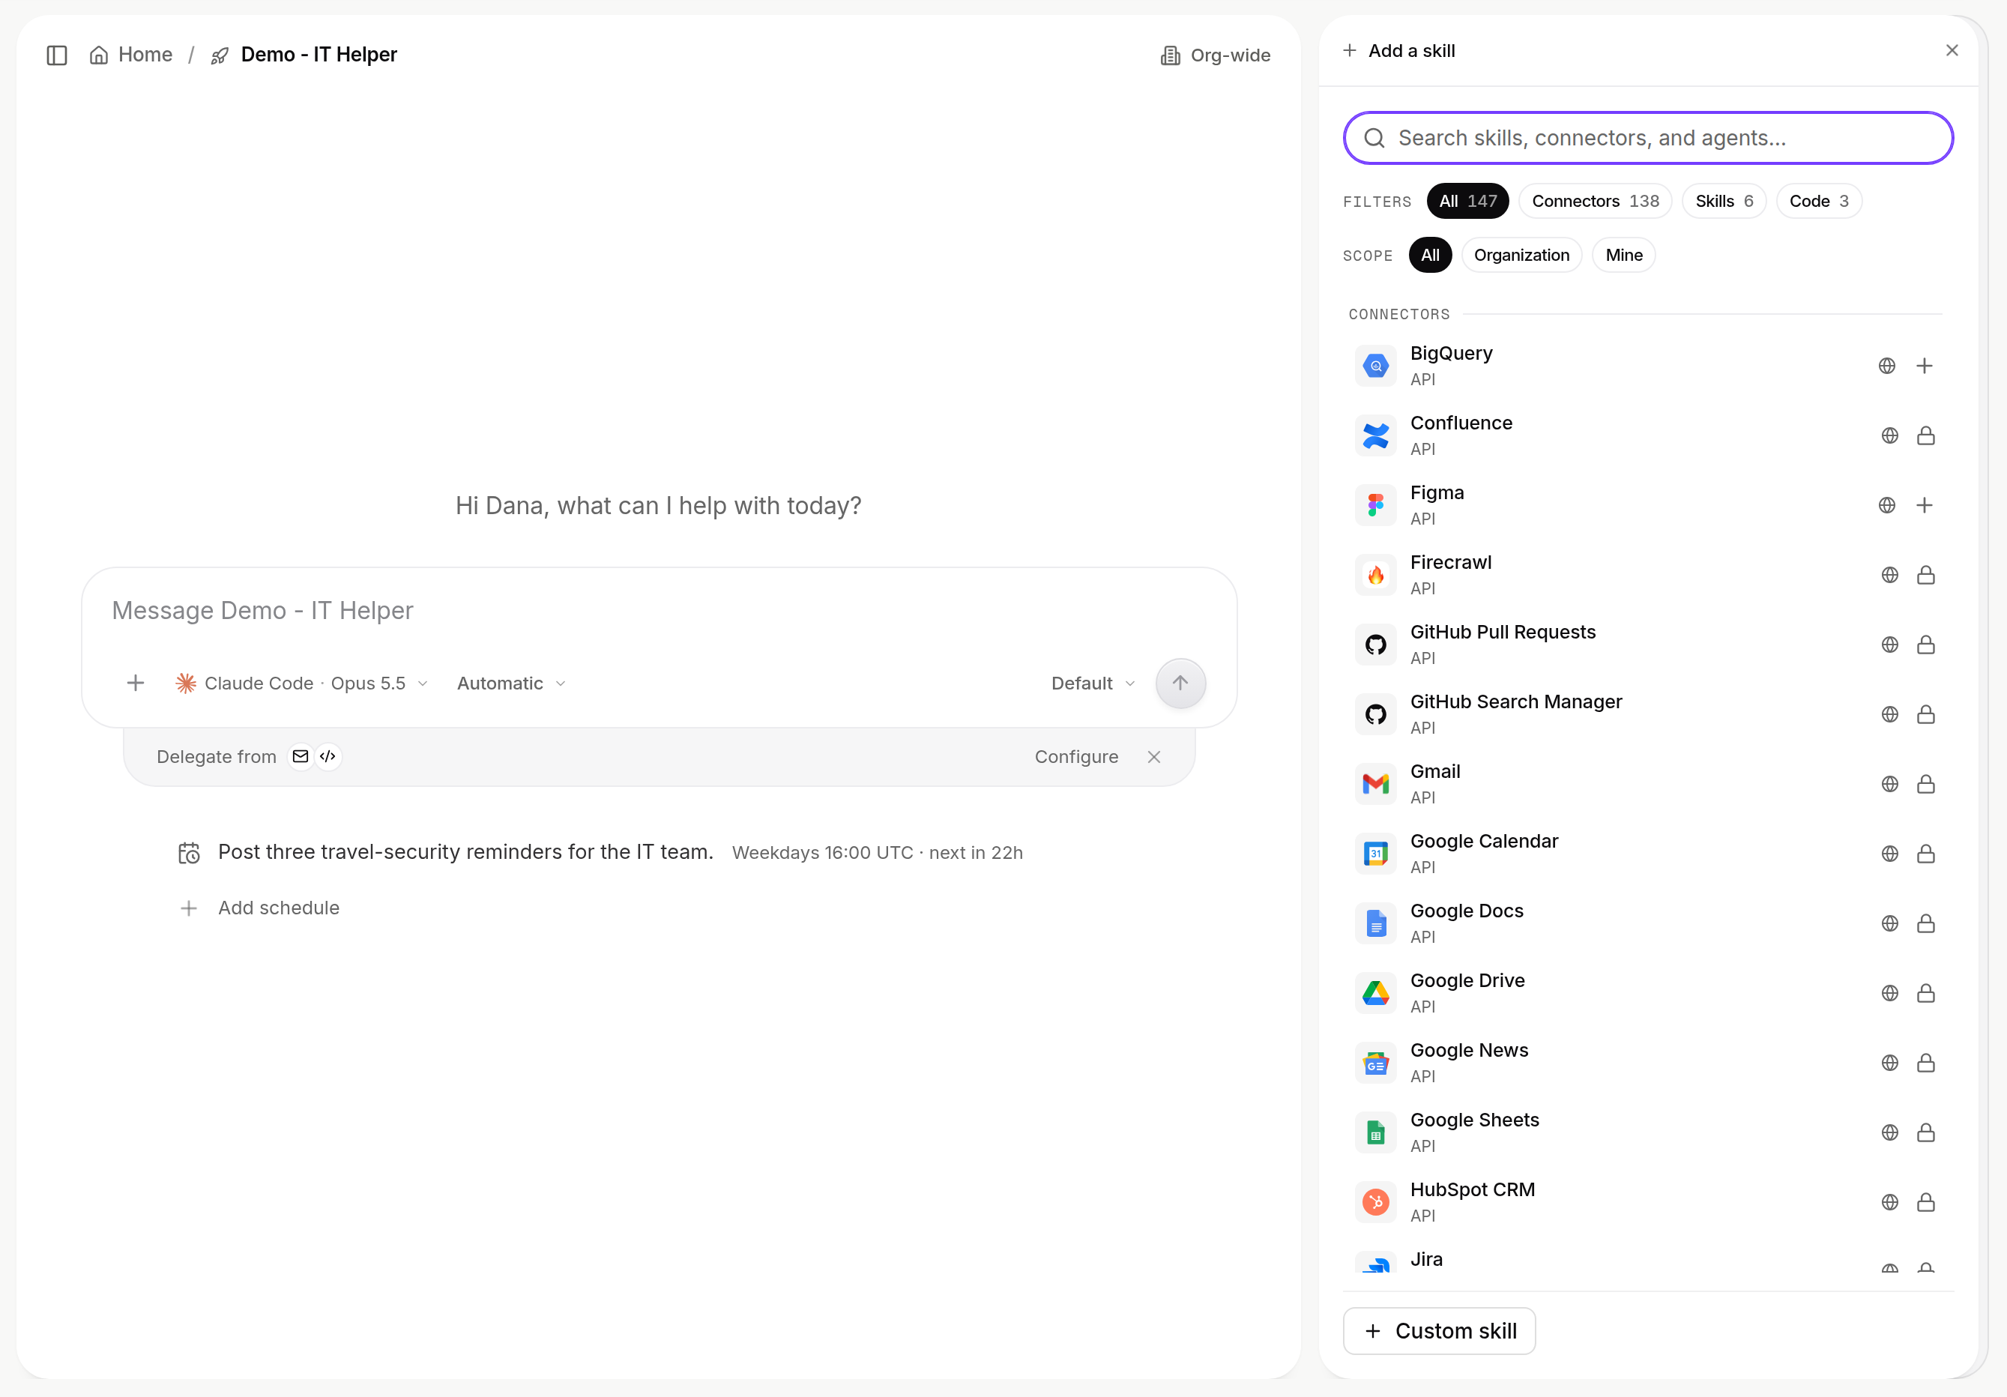Filter by Skills 6

pyautogui.click(x=1724, y=201)
